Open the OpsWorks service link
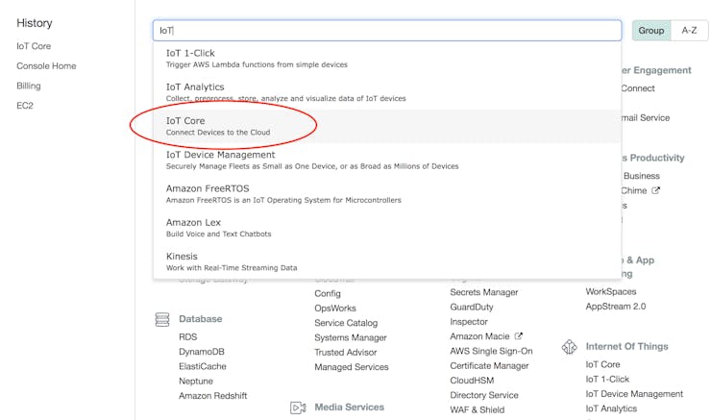 click(335, 309)
